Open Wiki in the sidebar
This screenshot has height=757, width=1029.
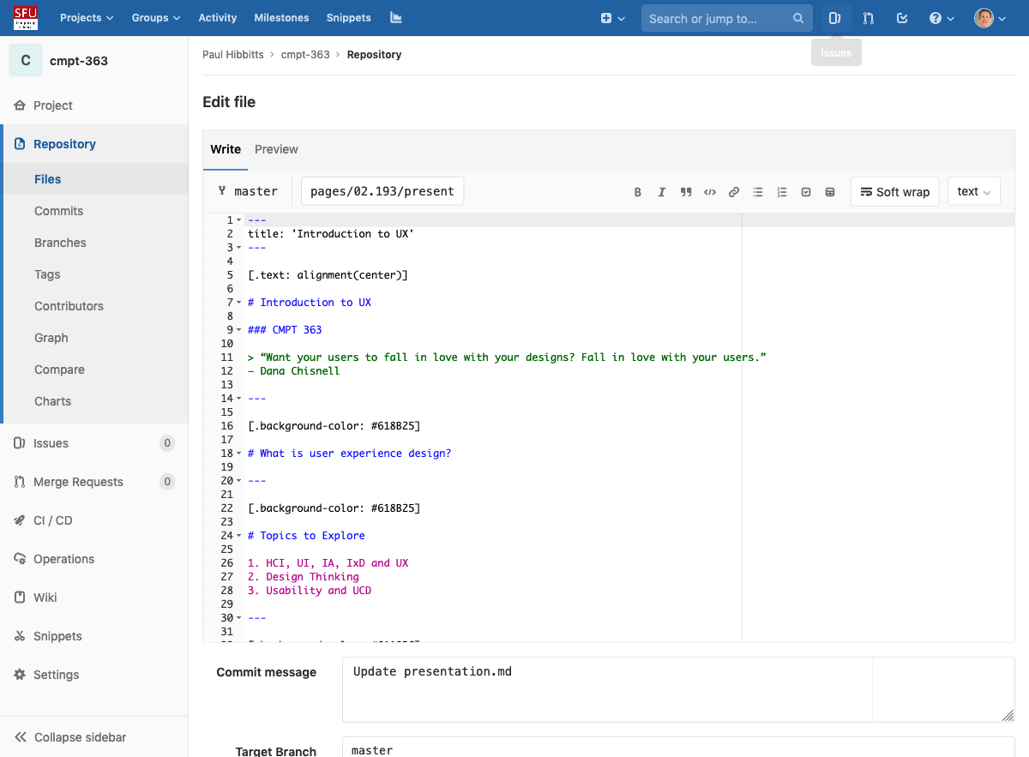point(94,598)
